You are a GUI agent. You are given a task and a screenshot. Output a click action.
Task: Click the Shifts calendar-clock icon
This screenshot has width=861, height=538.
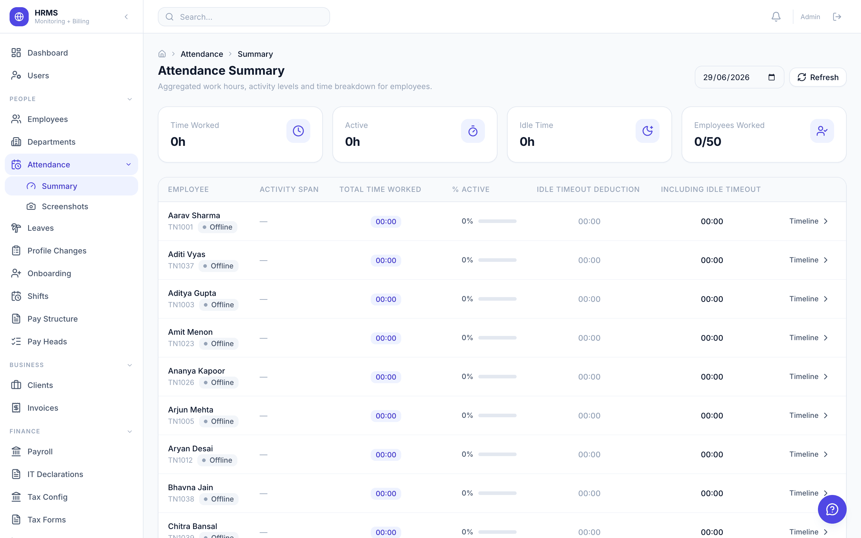[x=16, y=296]
